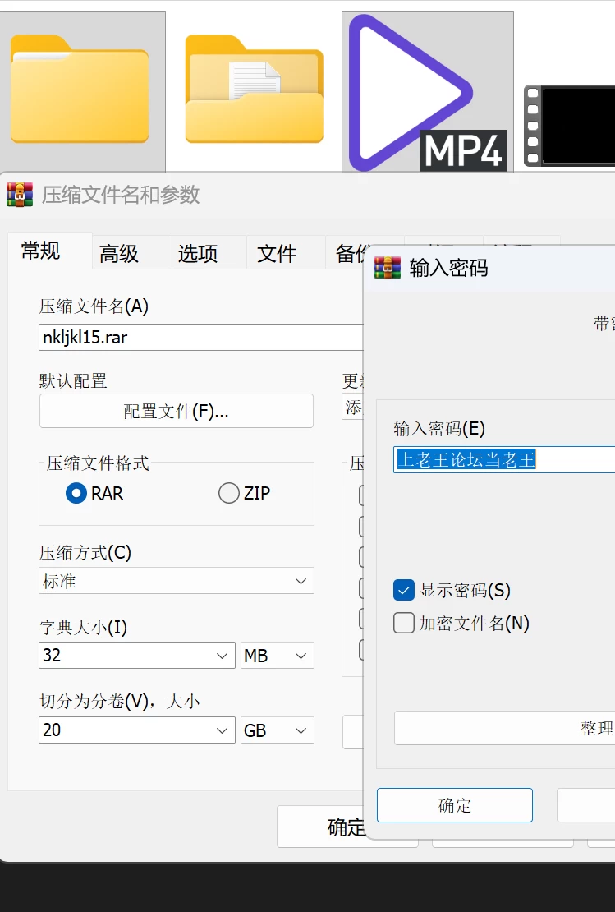Viewport: 615px width, 912px height.
Task: Open the dictionary size MB unit dropdown
Action: point(278,656)
